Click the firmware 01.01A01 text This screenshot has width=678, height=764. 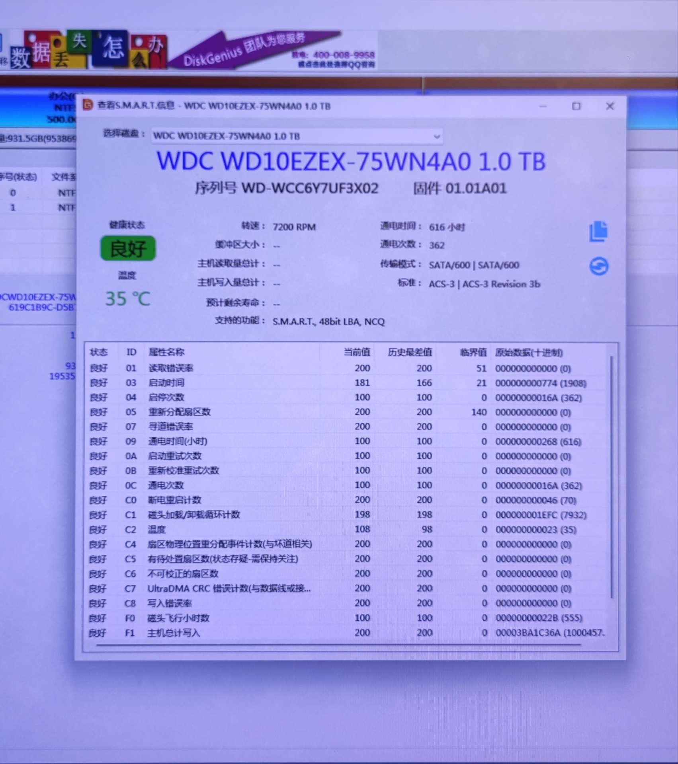pyautogui.click(x=475, y=188)
